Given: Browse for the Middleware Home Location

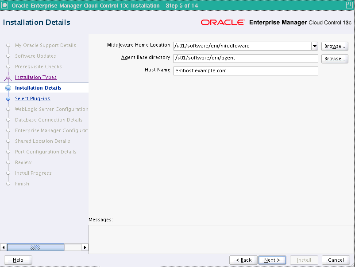Looking at the screenshot, I should [x=335, y=46].
